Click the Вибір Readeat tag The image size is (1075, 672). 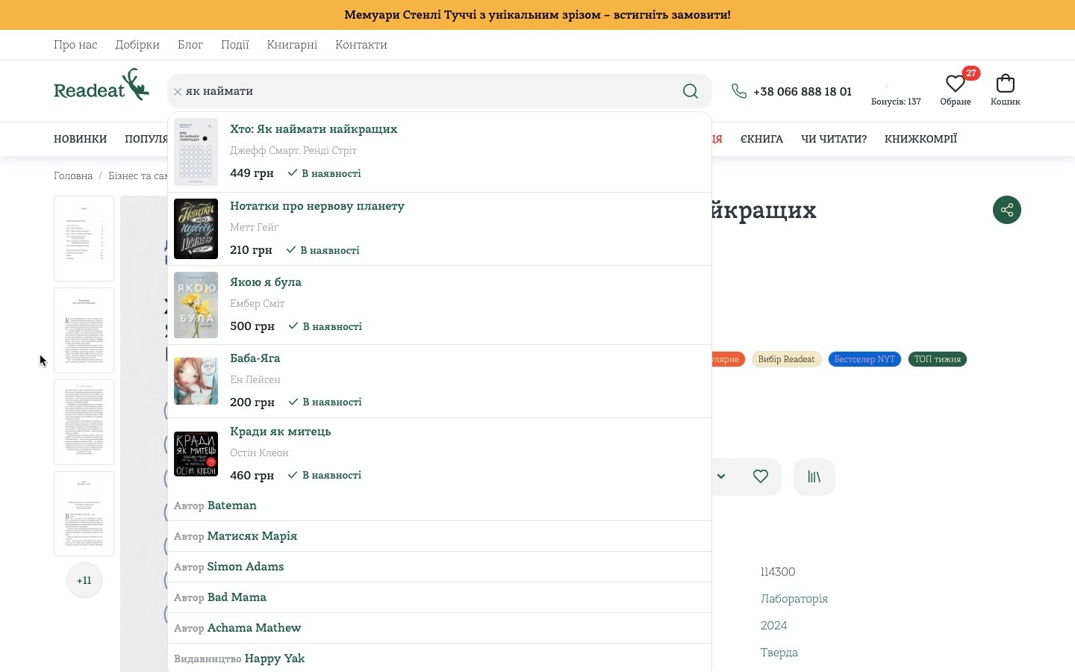pos(786,359)
